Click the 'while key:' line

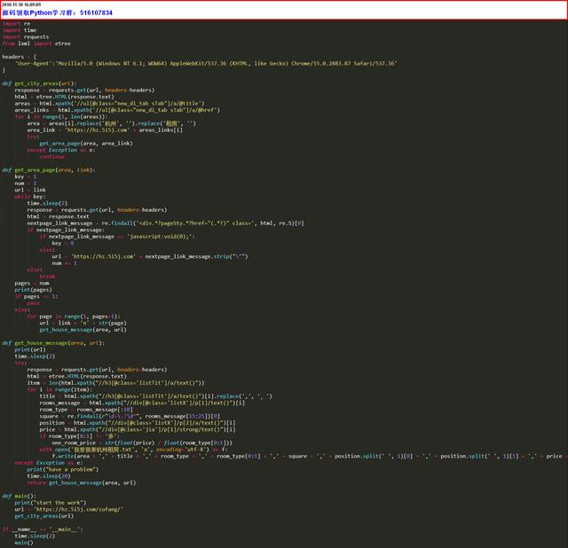pos(30,197)
